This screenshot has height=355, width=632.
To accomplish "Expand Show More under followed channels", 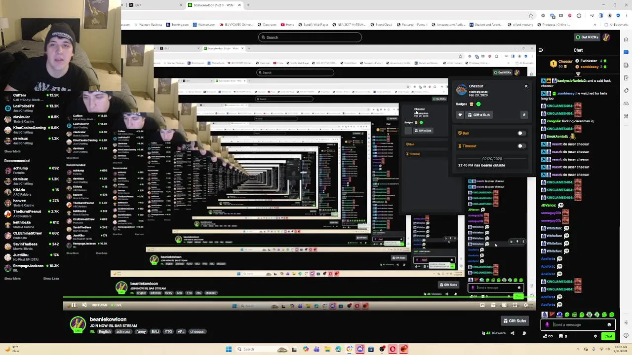I will click(12, 151).
